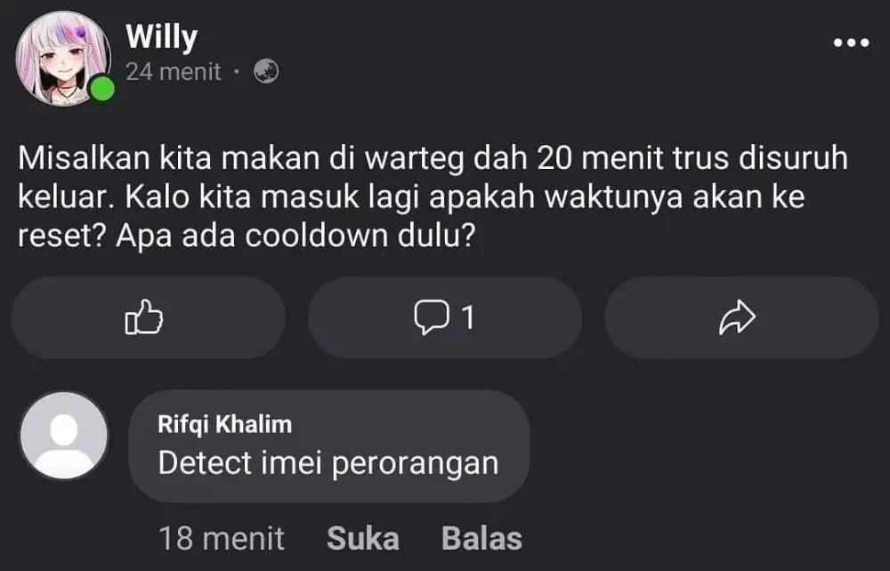Select the comment count number 1

click(x=468, y=318)
